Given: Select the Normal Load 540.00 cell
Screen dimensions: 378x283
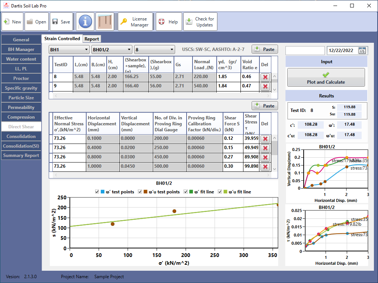Looking at the screenshot, I should click(204, 86).
